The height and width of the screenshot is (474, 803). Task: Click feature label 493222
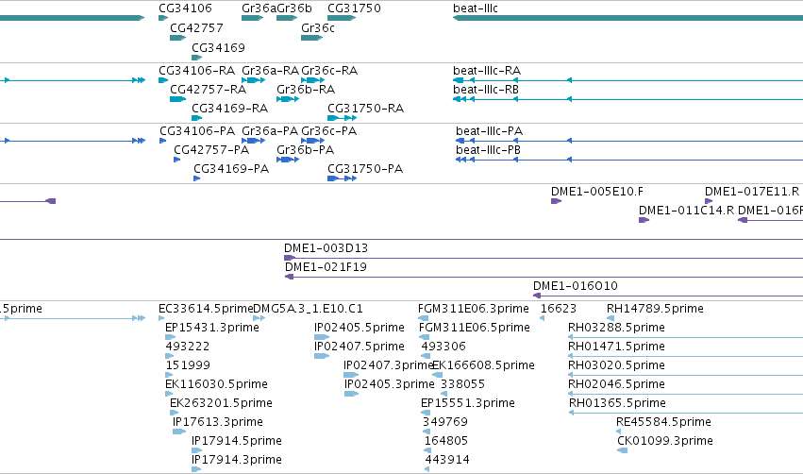(188, 347)
